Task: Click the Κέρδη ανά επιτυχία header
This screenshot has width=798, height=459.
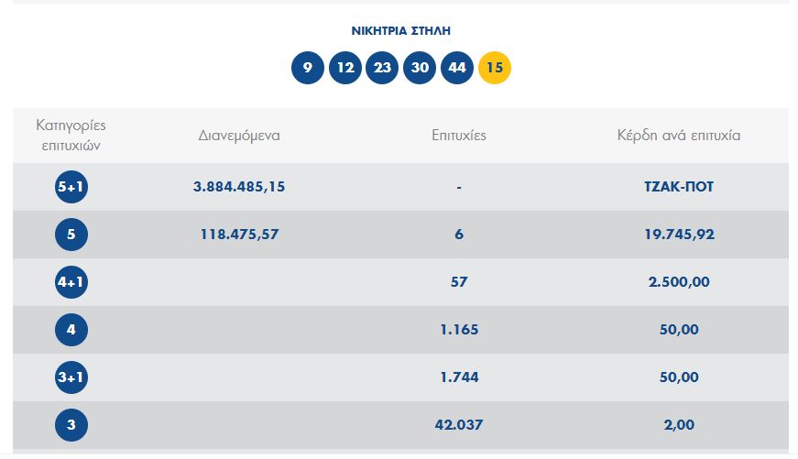Action: click(679, 136)
